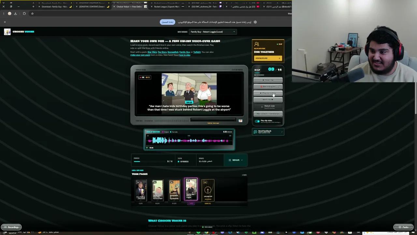Click the Open Multiplayer button
Image resolution: width=417 pixels, height=235 pixels.
coord(268,58)
